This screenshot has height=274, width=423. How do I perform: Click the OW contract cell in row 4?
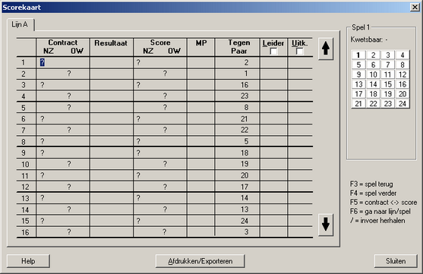(x=69, y=96)
